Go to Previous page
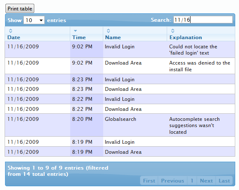This screenshot has width=239, height=190. pos(173,180)
